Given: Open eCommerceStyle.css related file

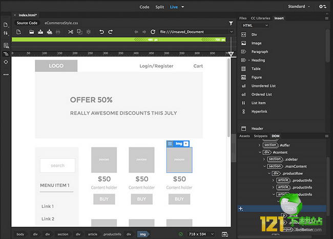Looking at the screenshot, I should [x=61, y=23].
